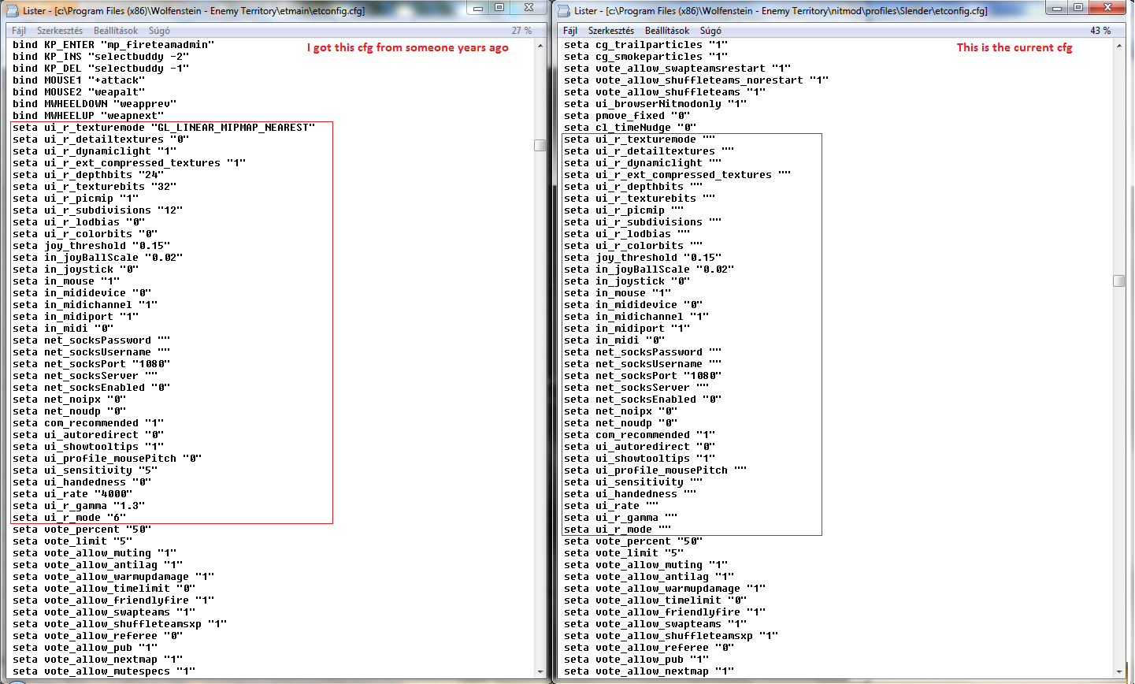Open the Szerkesztés menu in the left window
The width and height of the screenshot is (1135, 684).
tap(60, 31)
